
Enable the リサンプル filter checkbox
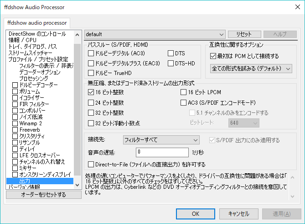coord(15,143)
